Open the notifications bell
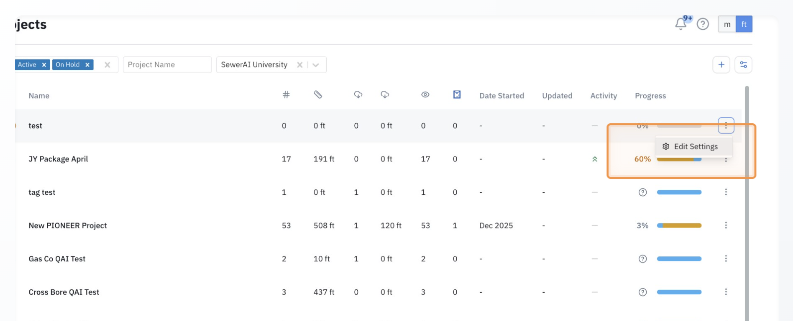 pyautogui.click(x=681, y=24)
